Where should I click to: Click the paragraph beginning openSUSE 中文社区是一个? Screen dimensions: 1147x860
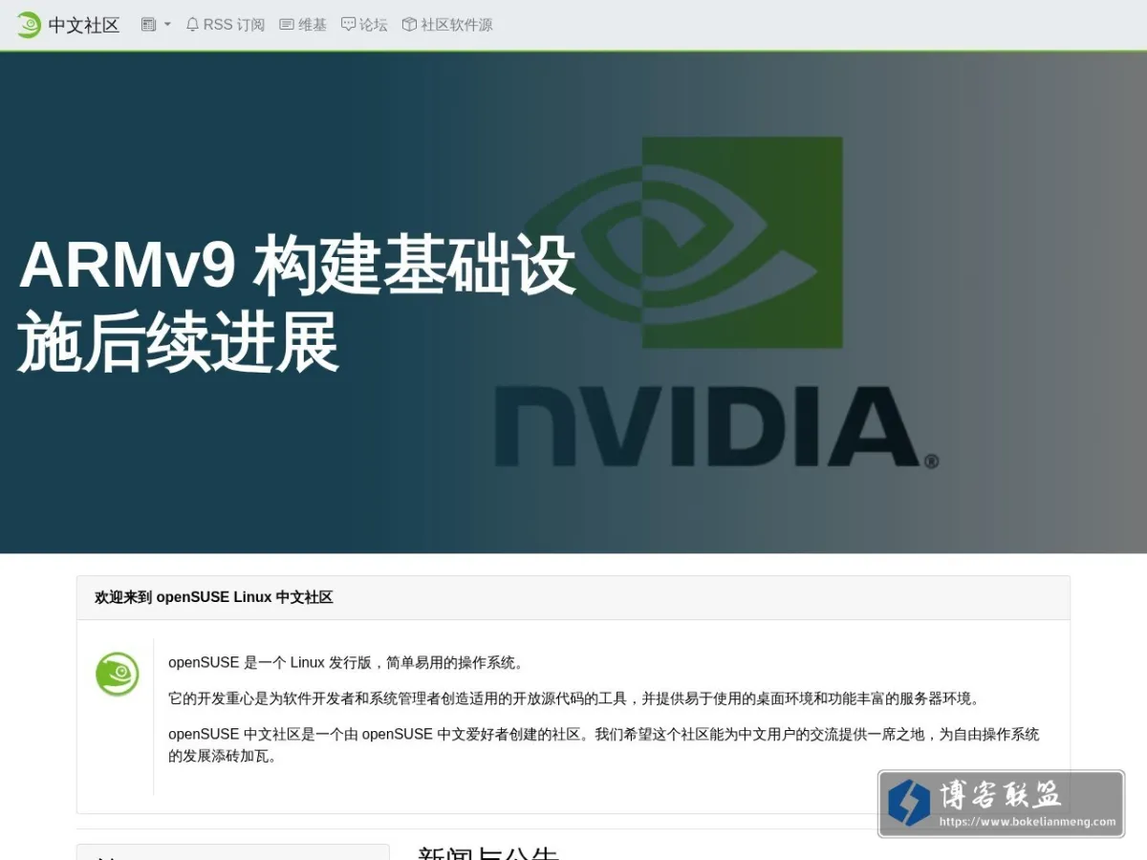pos(604,745)
